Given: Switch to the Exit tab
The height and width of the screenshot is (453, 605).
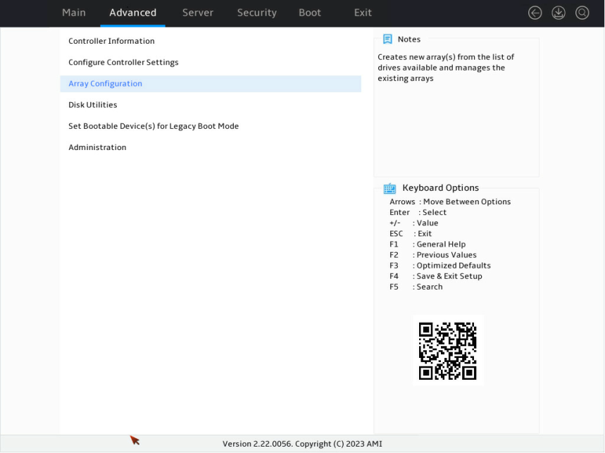Looking at the screenshot, I should pyautogui.click(x=363, y=13).
